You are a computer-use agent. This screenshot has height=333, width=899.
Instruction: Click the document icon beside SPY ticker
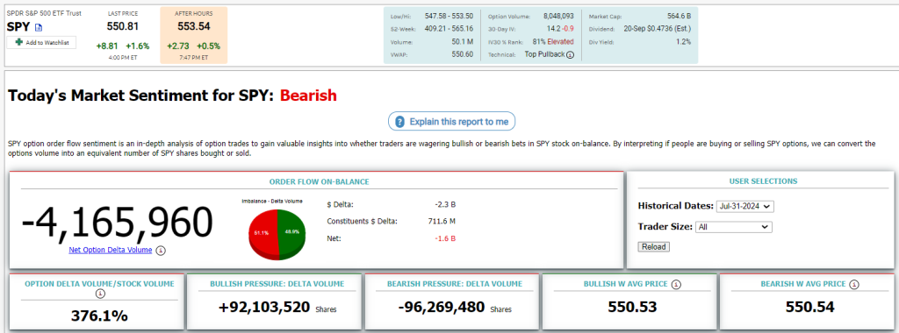click(x=39, y=27)
